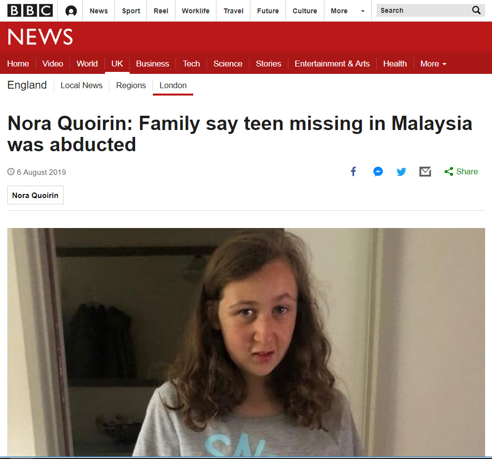Click into the Search field
Viewport: 492px width, 459px height.
click(x=423, y=10)
